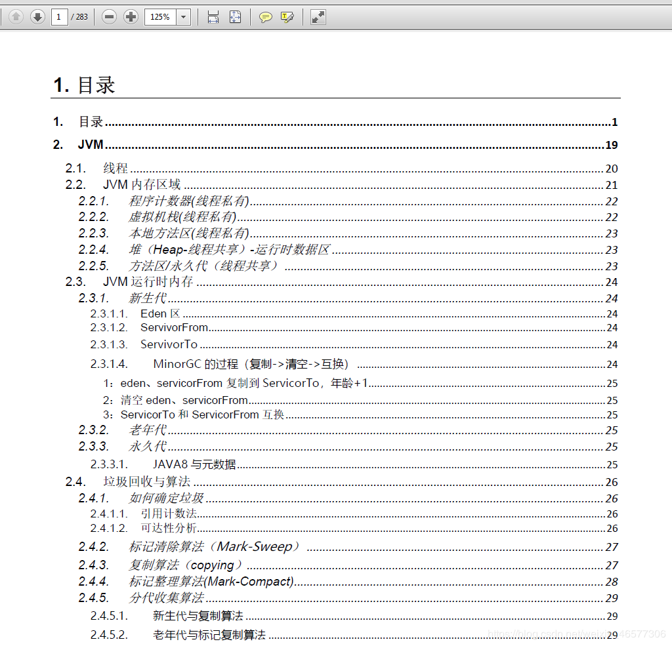Switch to read mode fullscreen icon
This screenshot has width=672, height=646.
[318, 17]
